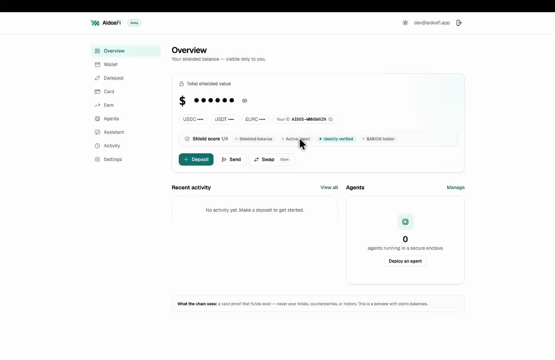Click the dev@aidosfi.app account email

tap(432, 23)
